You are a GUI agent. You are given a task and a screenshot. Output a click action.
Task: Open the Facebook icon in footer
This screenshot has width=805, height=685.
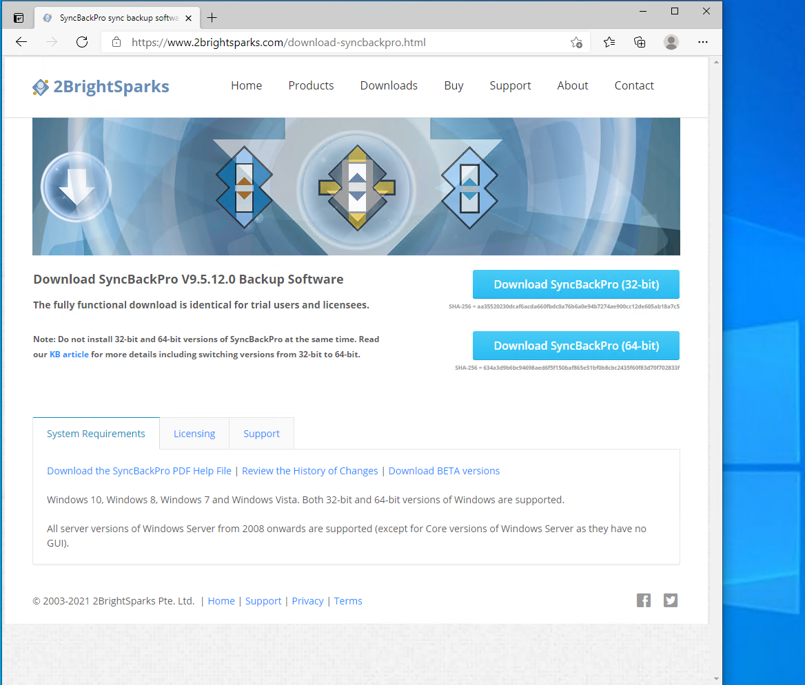(x=644, y=600)
